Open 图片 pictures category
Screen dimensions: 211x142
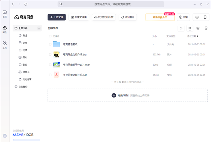[x=23, y=57]
